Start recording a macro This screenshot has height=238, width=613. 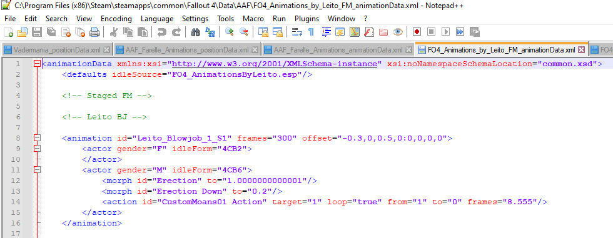[417, 32]
